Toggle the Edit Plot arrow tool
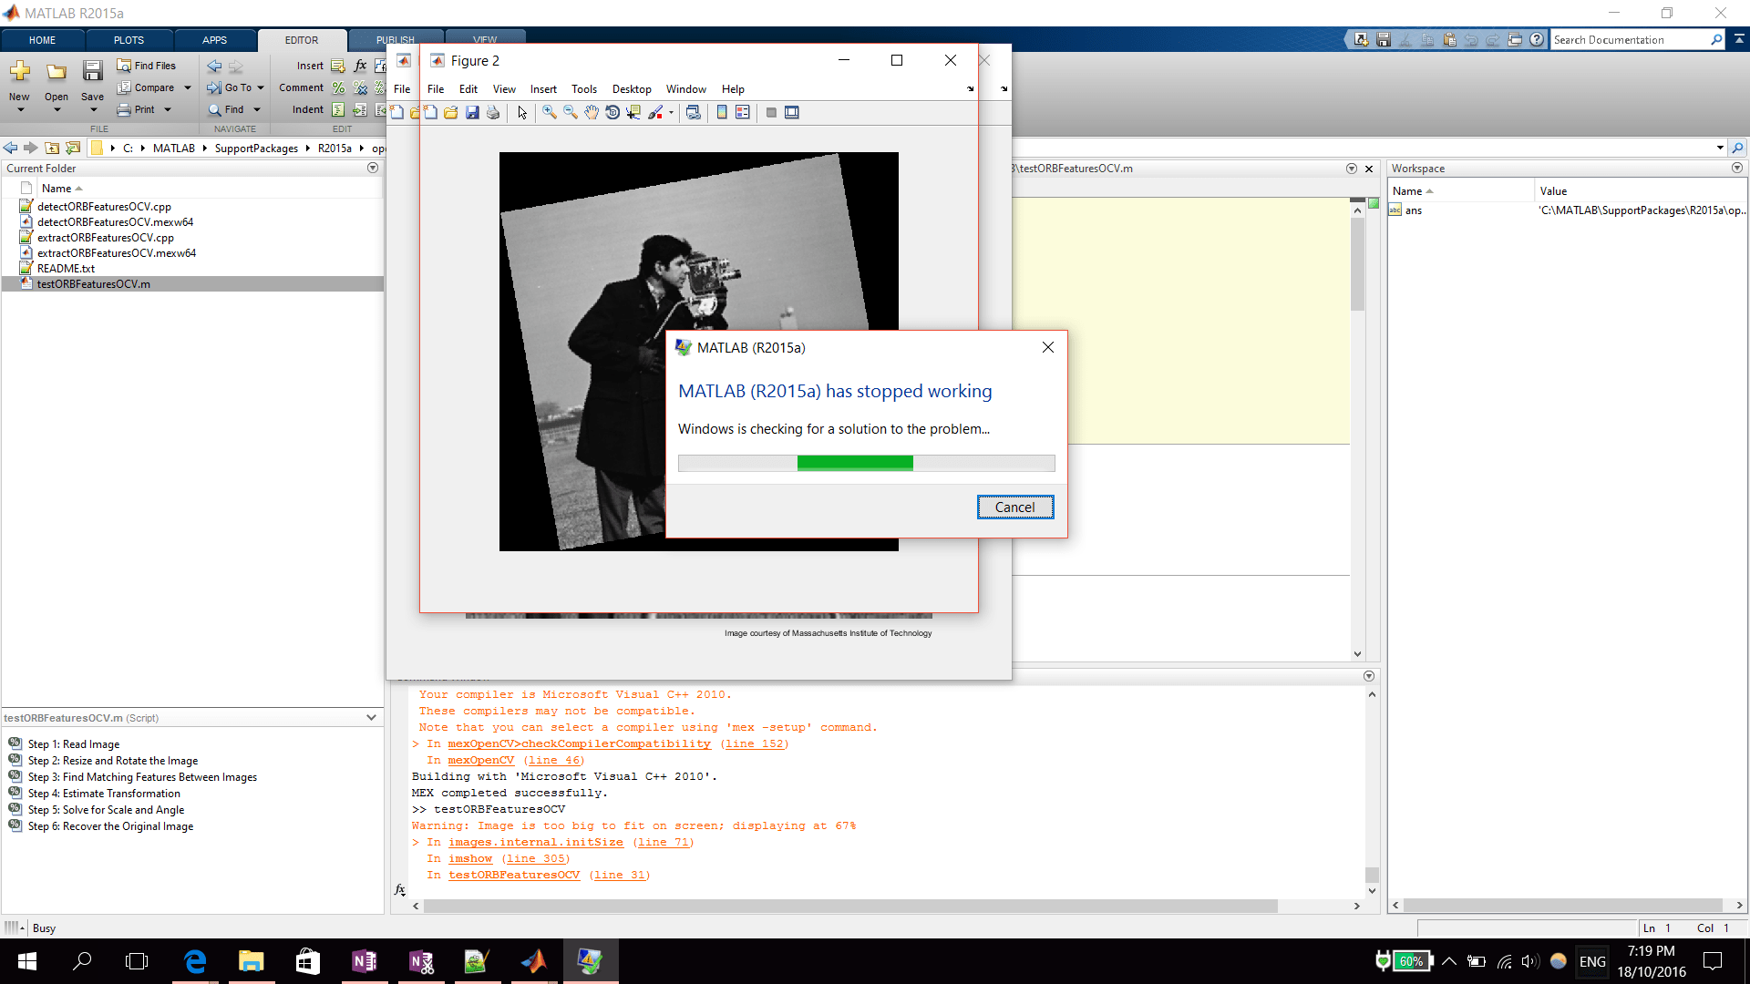 [522, 113]
